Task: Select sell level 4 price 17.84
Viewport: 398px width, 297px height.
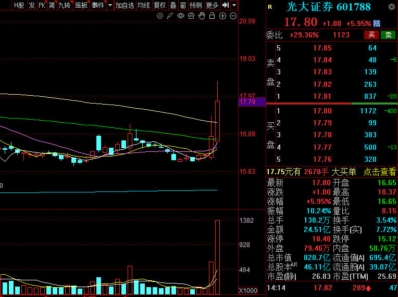Action: (322, 60)
